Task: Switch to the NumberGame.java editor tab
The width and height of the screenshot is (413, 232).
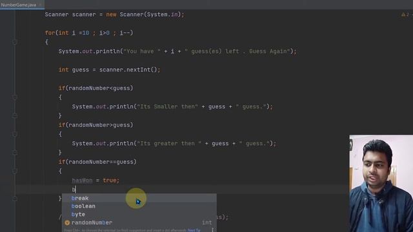Action: tap(19, 5)
